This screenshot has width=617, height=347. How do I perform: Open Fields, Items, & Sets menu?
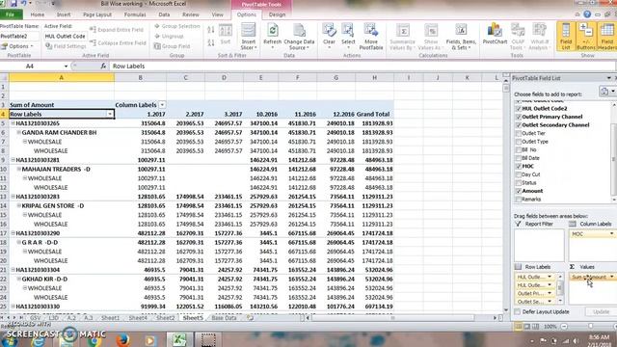[x=461, y=37]
